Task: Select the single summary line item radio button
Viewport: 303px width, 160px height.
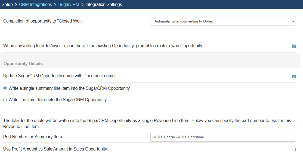Action: (5, 88)
